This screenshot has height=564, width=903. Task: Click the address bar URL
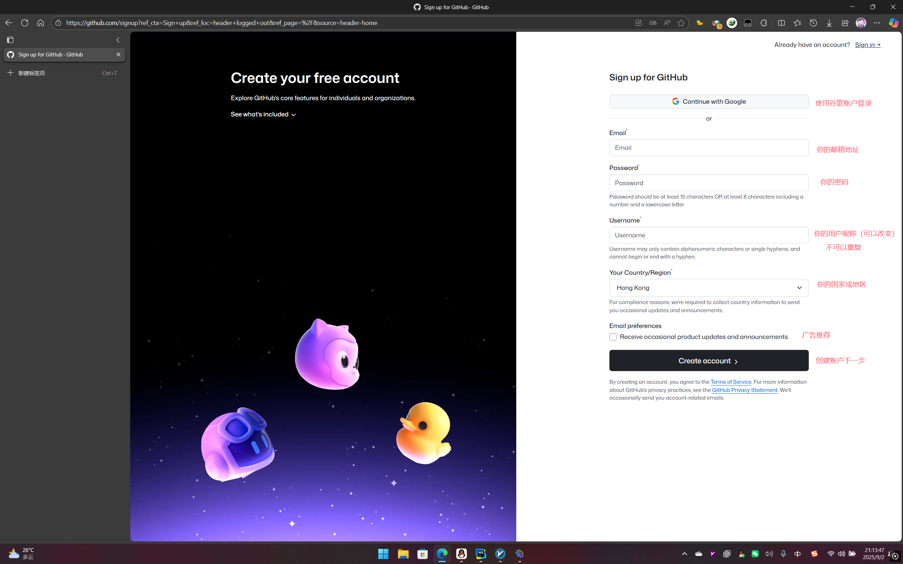coord(222,23)
